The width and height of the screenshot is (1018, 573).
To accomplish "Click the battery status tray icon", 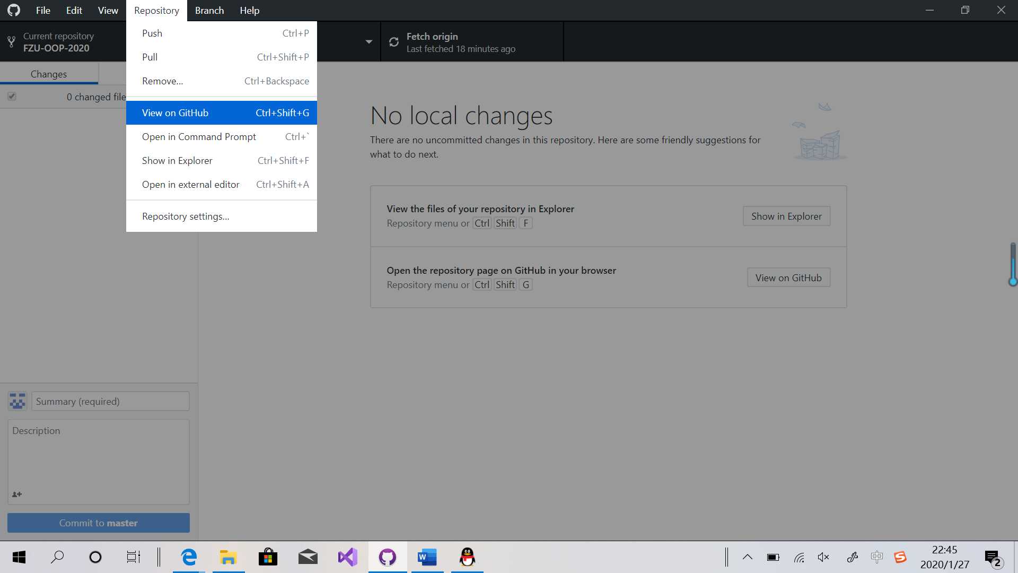I will point(773,557).
